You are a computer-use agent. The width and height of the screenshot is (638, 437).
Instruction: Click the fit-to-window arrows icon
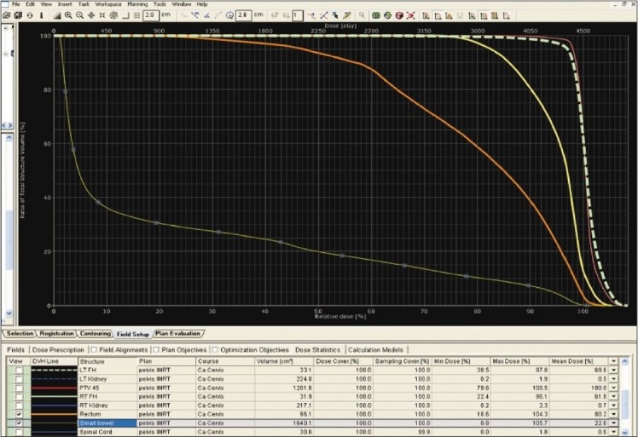102,15
